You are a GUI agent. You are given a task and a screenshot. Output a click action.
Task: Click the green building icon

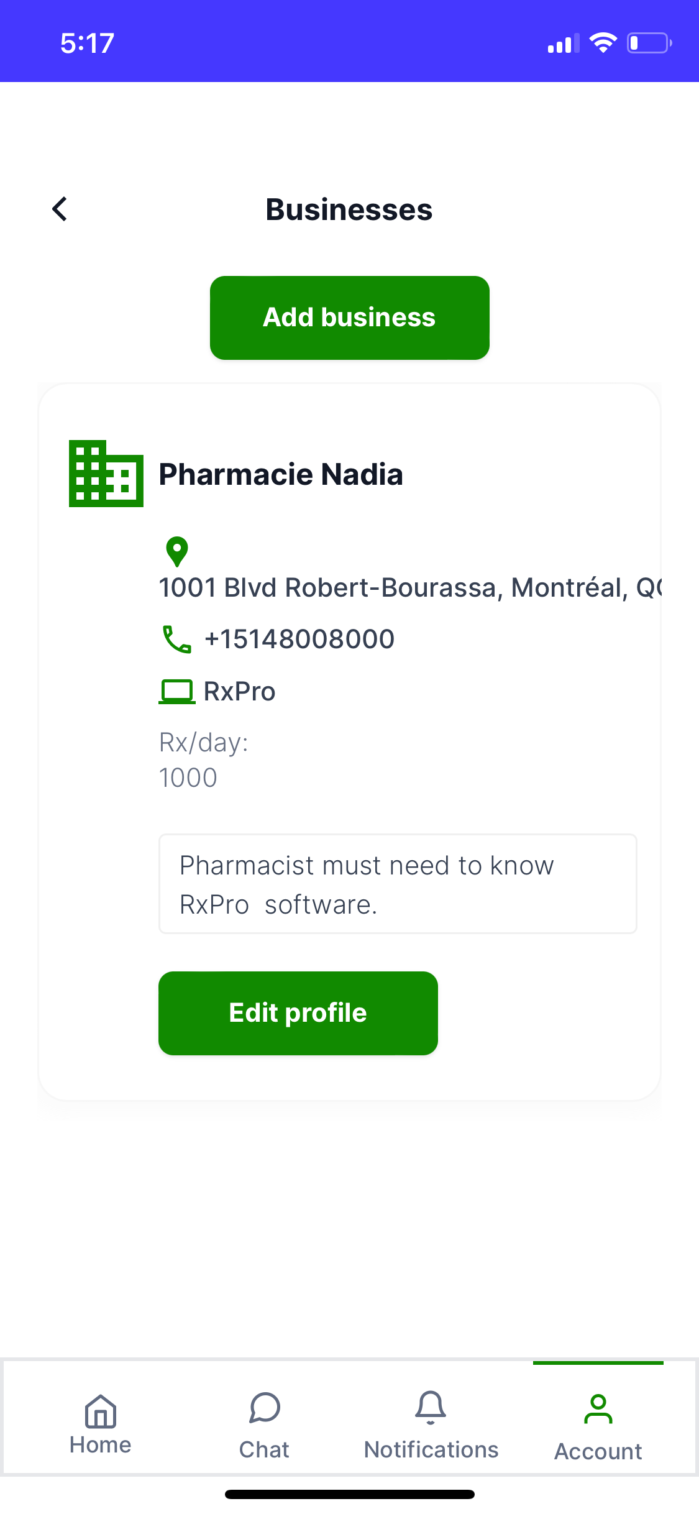point(106,474)
